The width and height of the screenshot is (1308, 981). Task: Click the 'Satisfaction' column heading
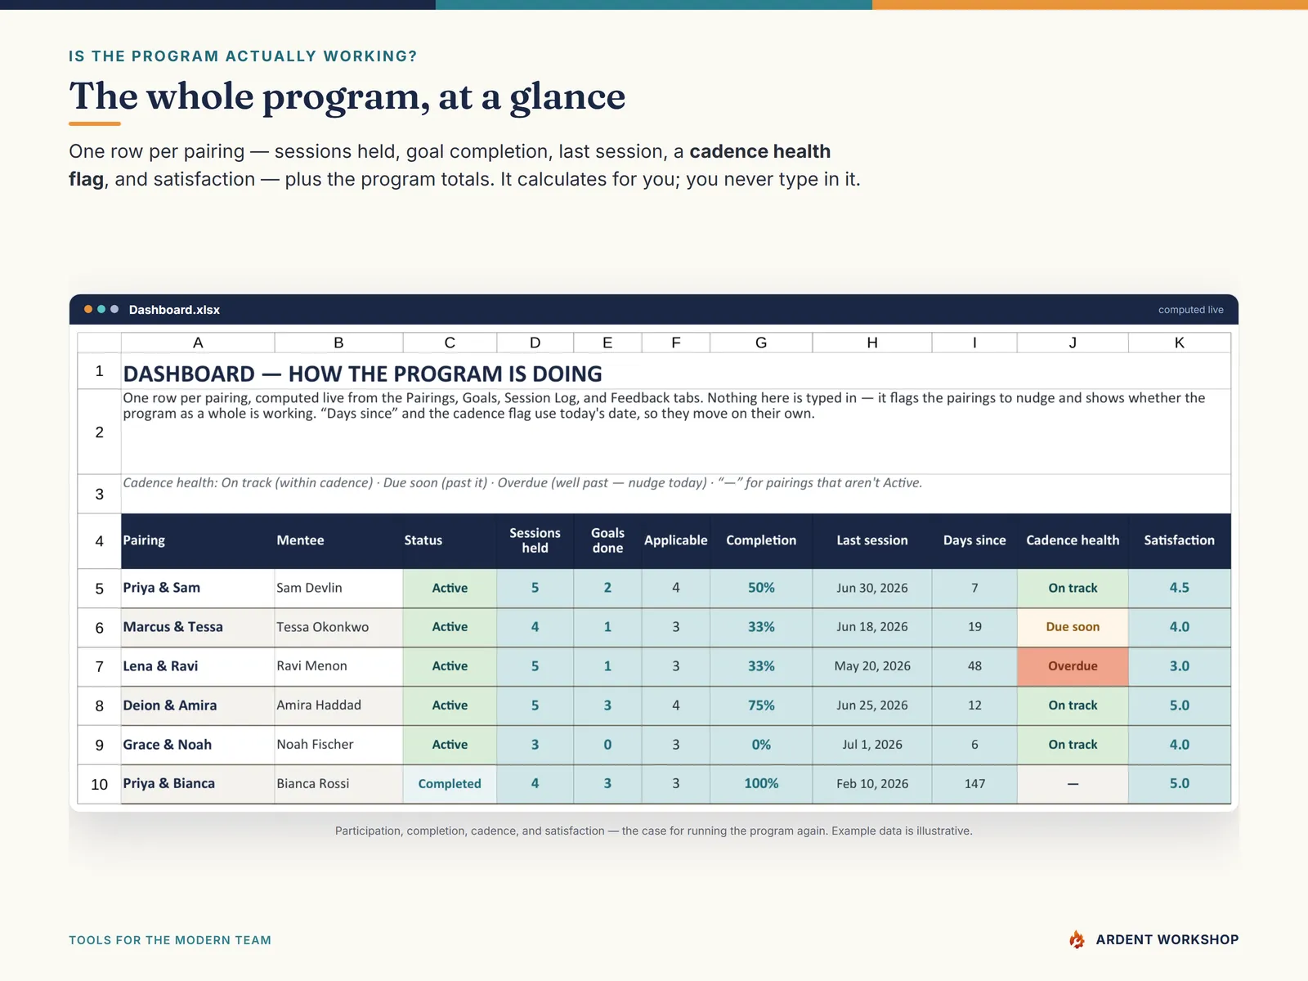coord(1179,540)
